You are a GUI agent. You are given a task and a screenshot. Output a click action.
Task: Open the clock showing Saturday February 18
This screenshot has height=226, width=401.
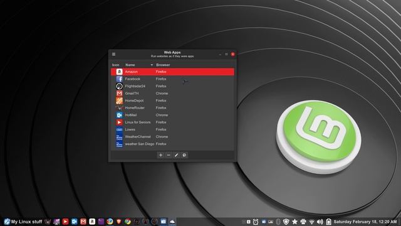[365, 222]
